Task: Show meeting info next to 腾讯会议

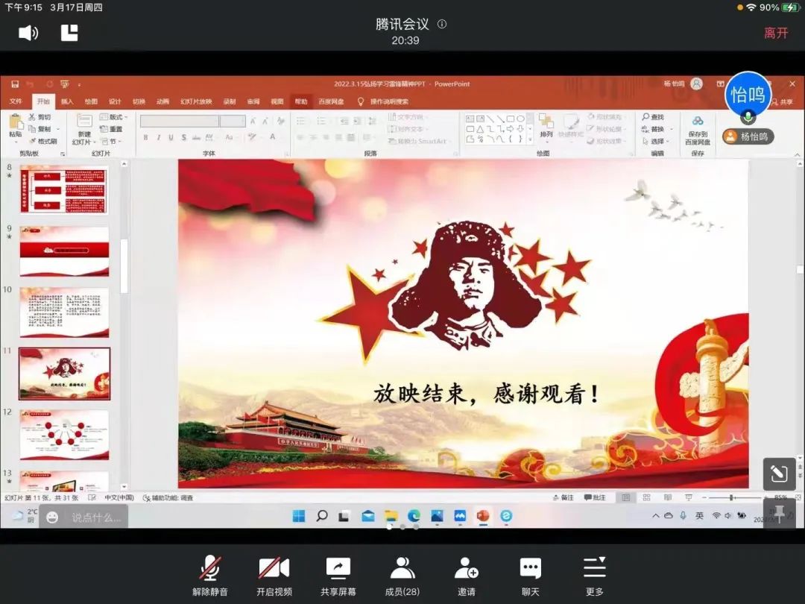Action: (442, 24)
